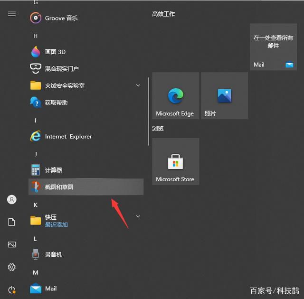Image resolution: width=304 pixels, height=299 pixels.
Task: Open the hamburger expand menu
Action: [11, 14]
